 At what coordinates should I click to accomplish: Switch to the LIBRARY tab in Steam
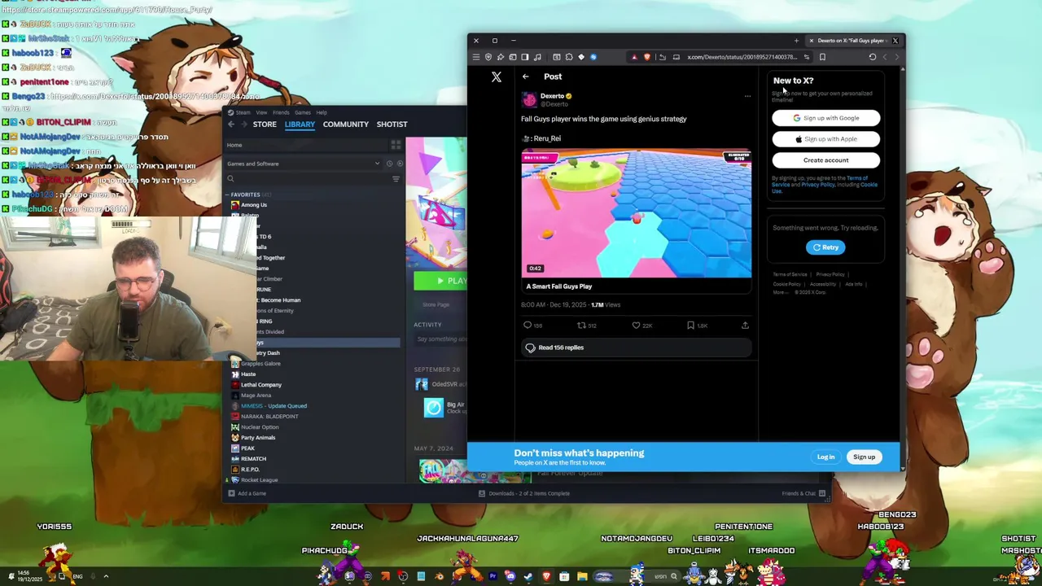click(300, 125)
